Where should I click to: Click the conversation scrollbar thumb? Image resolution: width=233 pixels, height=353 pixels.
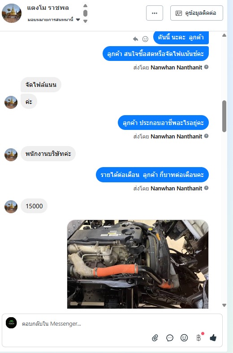tap(224, 116)
